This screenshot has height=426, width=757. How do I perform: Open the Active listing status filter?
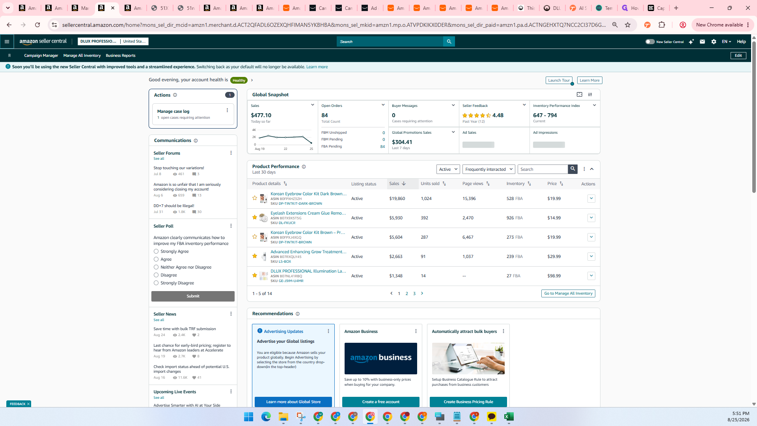tap(448, 169)
